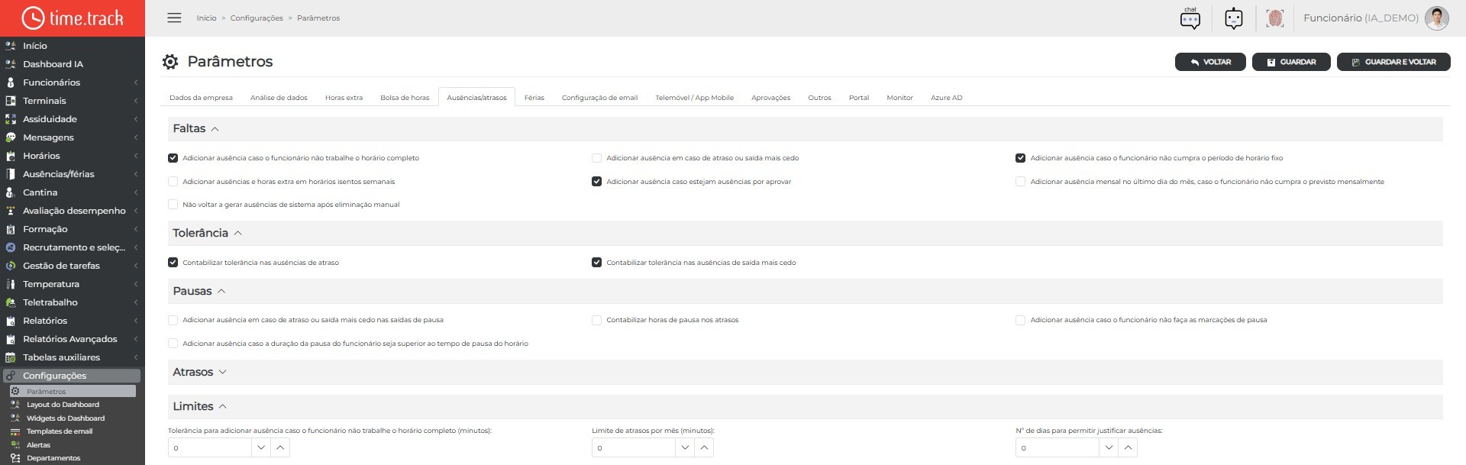Open Layout do Dashboard in sidebar
The height and width of the screenshot is (465, 1466).
(63, 405)
